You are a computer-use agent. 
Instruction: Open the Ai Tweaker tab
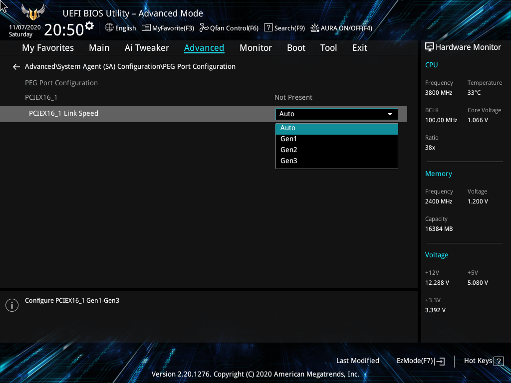point(147,48)
